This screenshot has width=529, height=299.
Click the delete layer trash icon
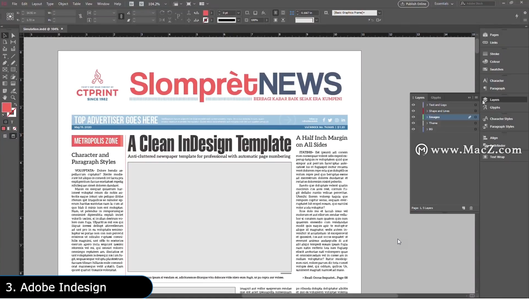click(x=471, y=208)
